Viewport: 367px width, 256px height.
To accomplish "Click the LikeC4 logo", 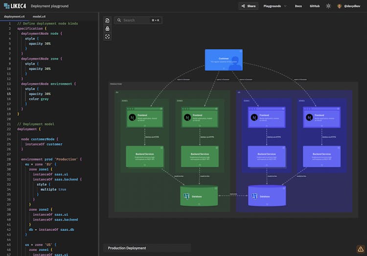I will click(14, 6).
